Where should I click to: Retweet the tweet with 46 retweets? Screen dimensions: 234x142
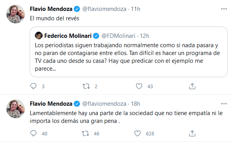86,133
